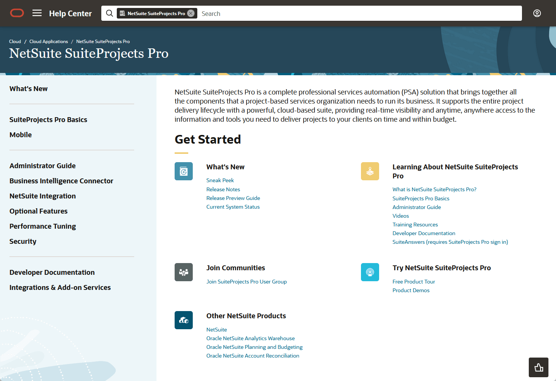Open Performance Tuning sidebar item
556x381 pixels.
point(43,226)
